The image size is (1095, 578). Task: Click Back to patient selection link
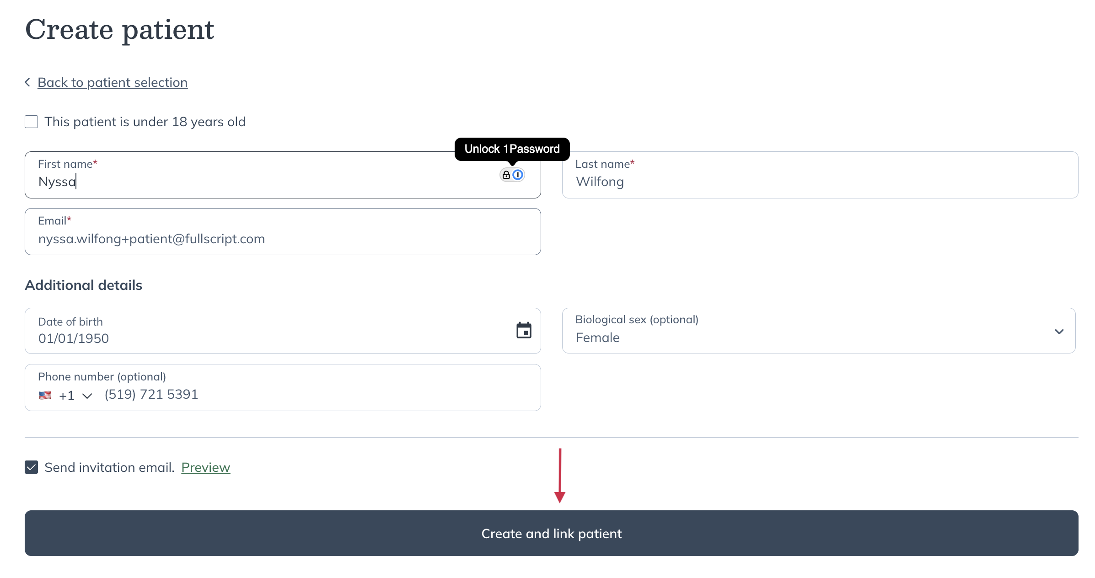tap(113, 82)
